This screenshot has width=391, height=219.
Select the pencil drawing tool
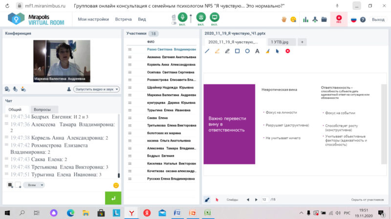[227, 51]
